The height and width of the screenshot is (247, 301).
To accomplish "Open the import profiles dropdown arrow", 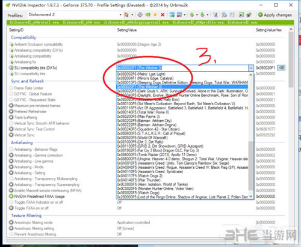I will (208, 15).
